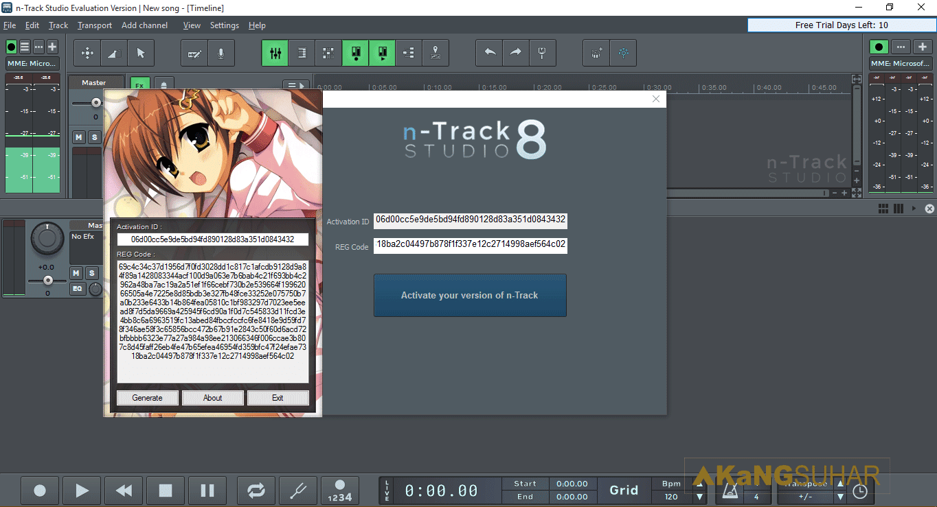Toggle the Fx button on Master track
Image resolution: width=937 pixels, height=507 pixels.
[139, 86]
